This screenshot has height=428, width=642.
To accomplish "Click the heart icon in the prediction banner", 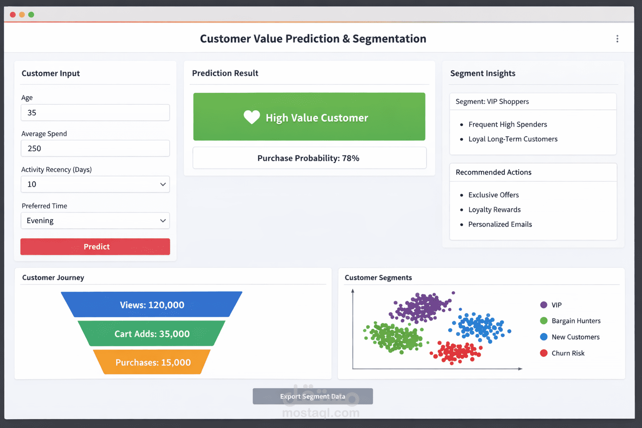I will click(252, 117).
